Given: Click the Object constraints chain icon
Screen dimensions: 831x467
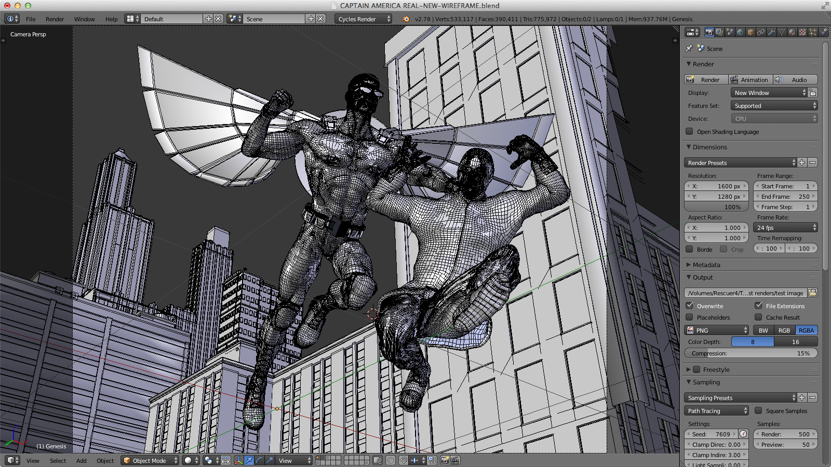Looking at the screenshot, I should [761, 32].
